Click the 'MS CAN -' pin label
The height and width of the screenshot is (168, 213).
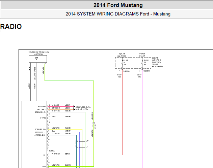[x=42, y=106]
